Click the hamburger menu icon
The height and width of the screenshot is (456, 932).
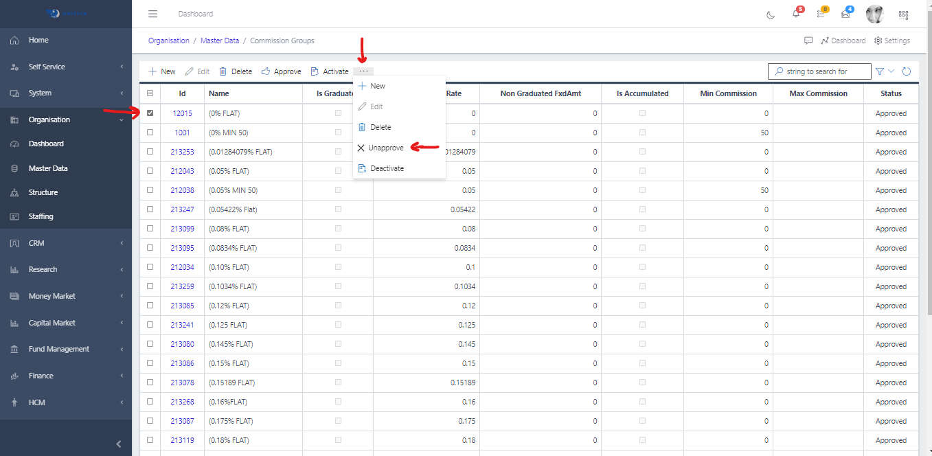[x=153, y=14]
